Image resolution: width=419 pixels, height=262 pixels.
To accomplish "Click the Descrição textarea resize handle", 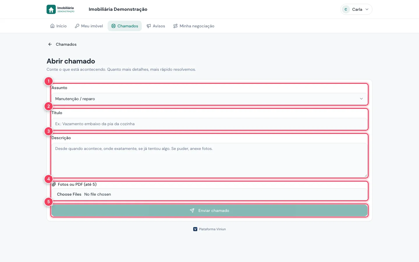I will pyautogui.click(x=366, y=176).
